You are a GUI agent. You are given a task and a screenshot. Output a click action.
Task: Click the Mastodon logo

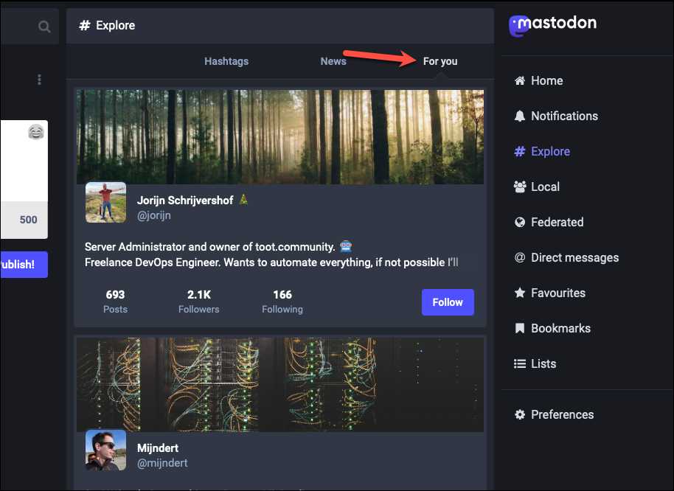tap(553, 25)
